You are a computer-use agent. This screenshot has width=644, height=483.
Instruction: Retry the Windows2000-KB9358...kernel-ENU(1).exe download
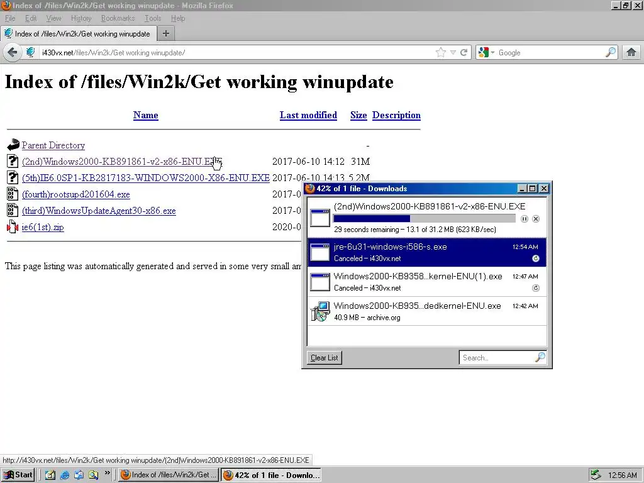pos(536,288)
